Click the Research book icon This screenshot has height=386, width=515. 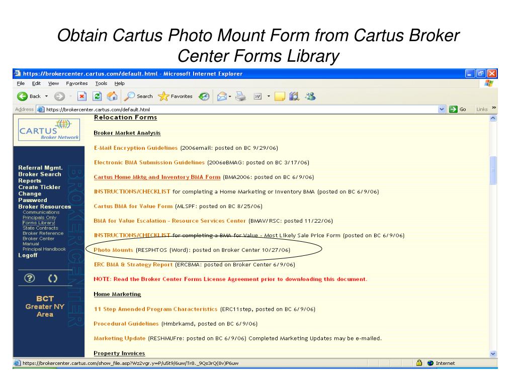pyautogui.click(x=294, y=96)
